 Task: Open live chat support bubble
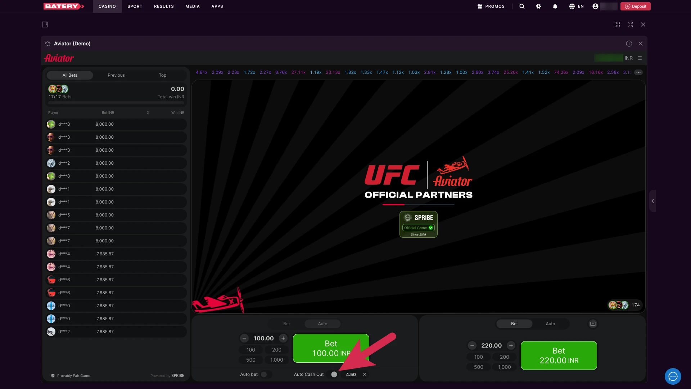point(673,376)
